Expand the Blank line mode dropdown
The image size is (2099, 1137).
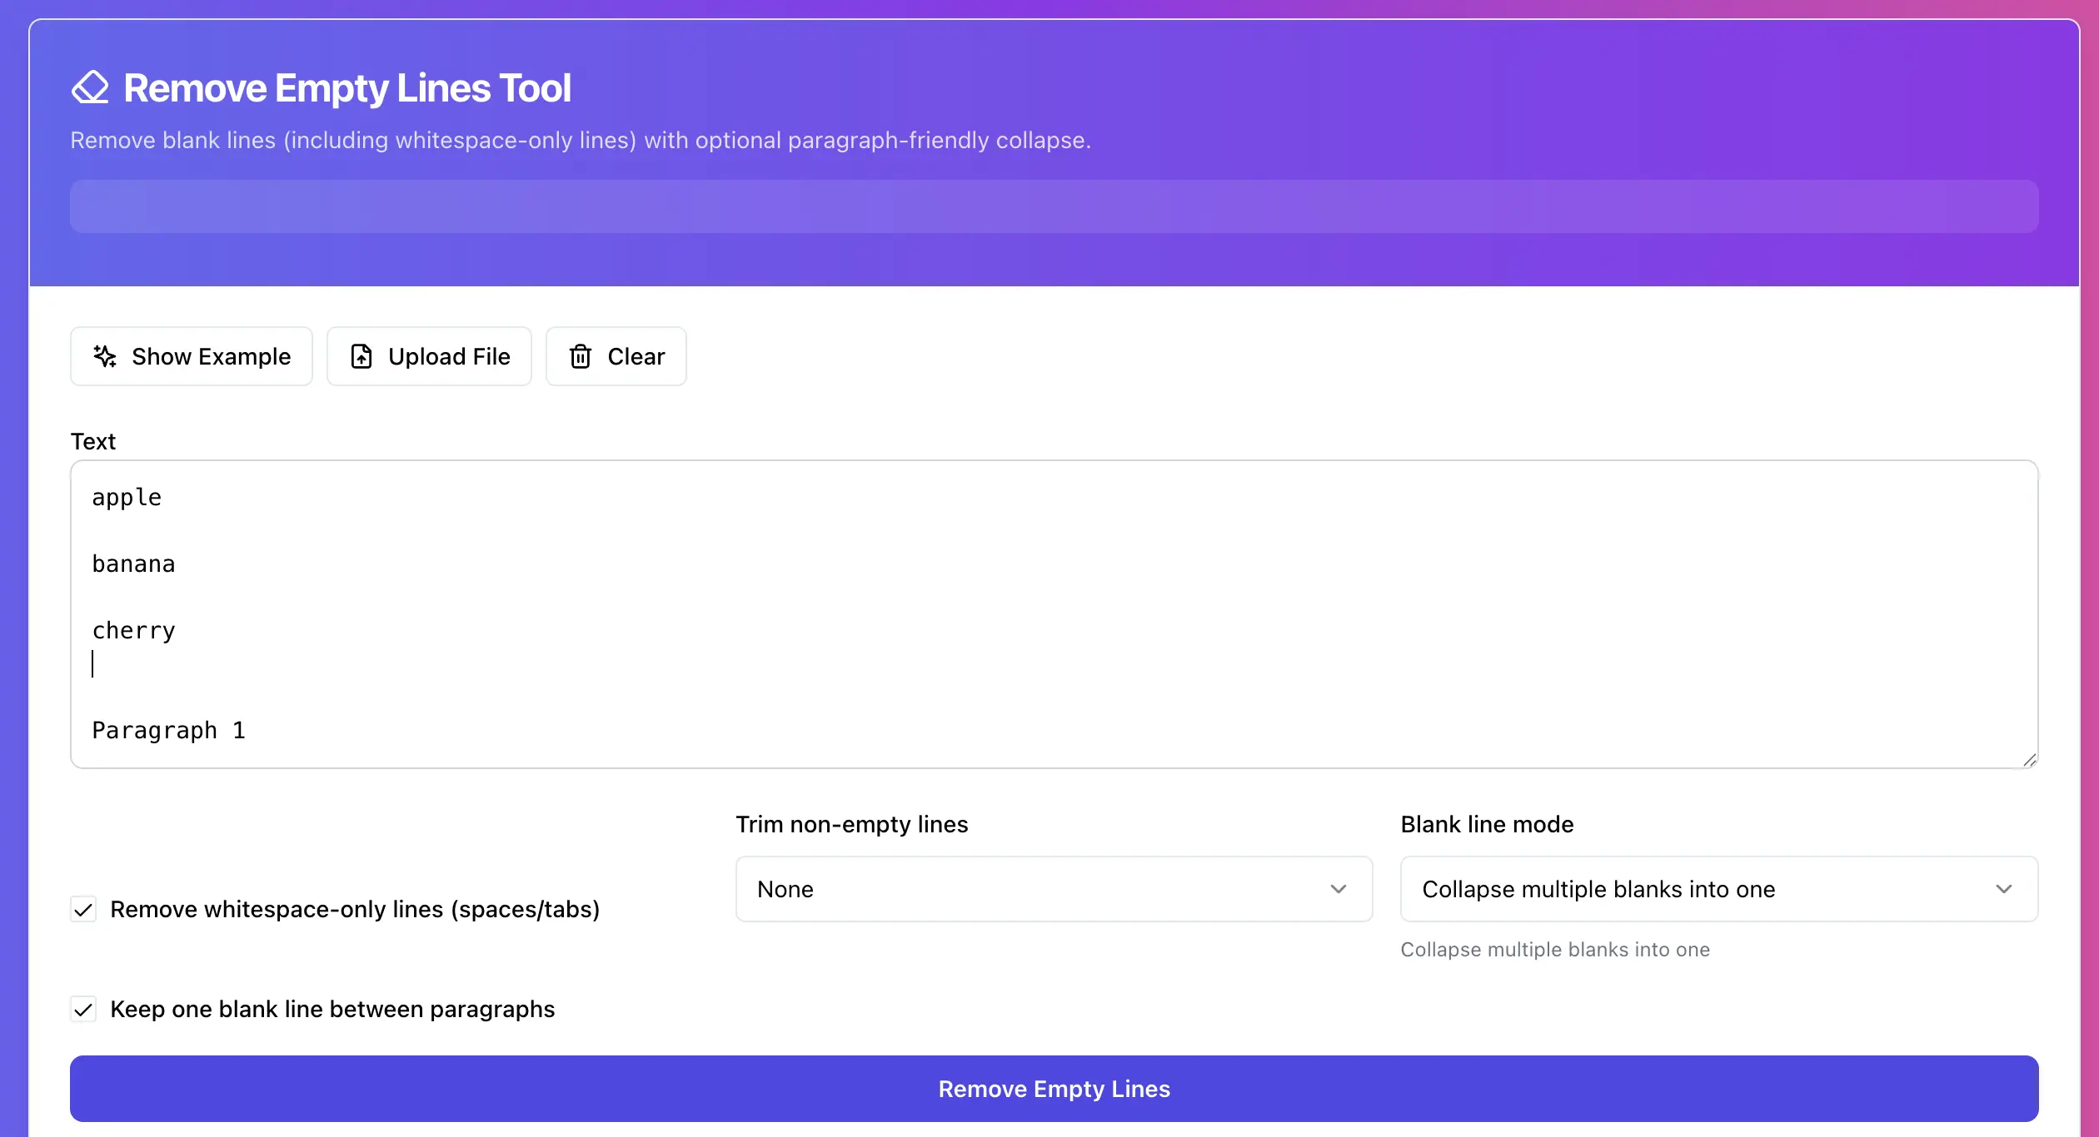(x=1718, y=889)
